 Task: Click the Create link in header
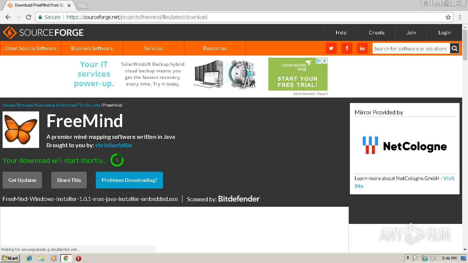377,33
